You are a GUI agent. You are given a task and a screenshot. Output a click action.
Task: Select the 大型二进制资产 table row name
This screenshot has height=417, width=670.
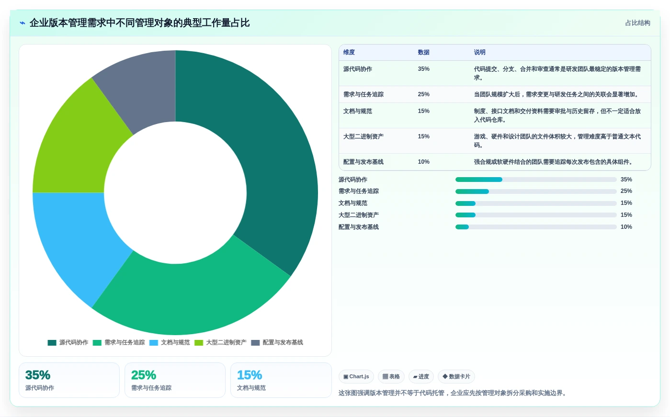pyautogui.click(x=363, y=137)
